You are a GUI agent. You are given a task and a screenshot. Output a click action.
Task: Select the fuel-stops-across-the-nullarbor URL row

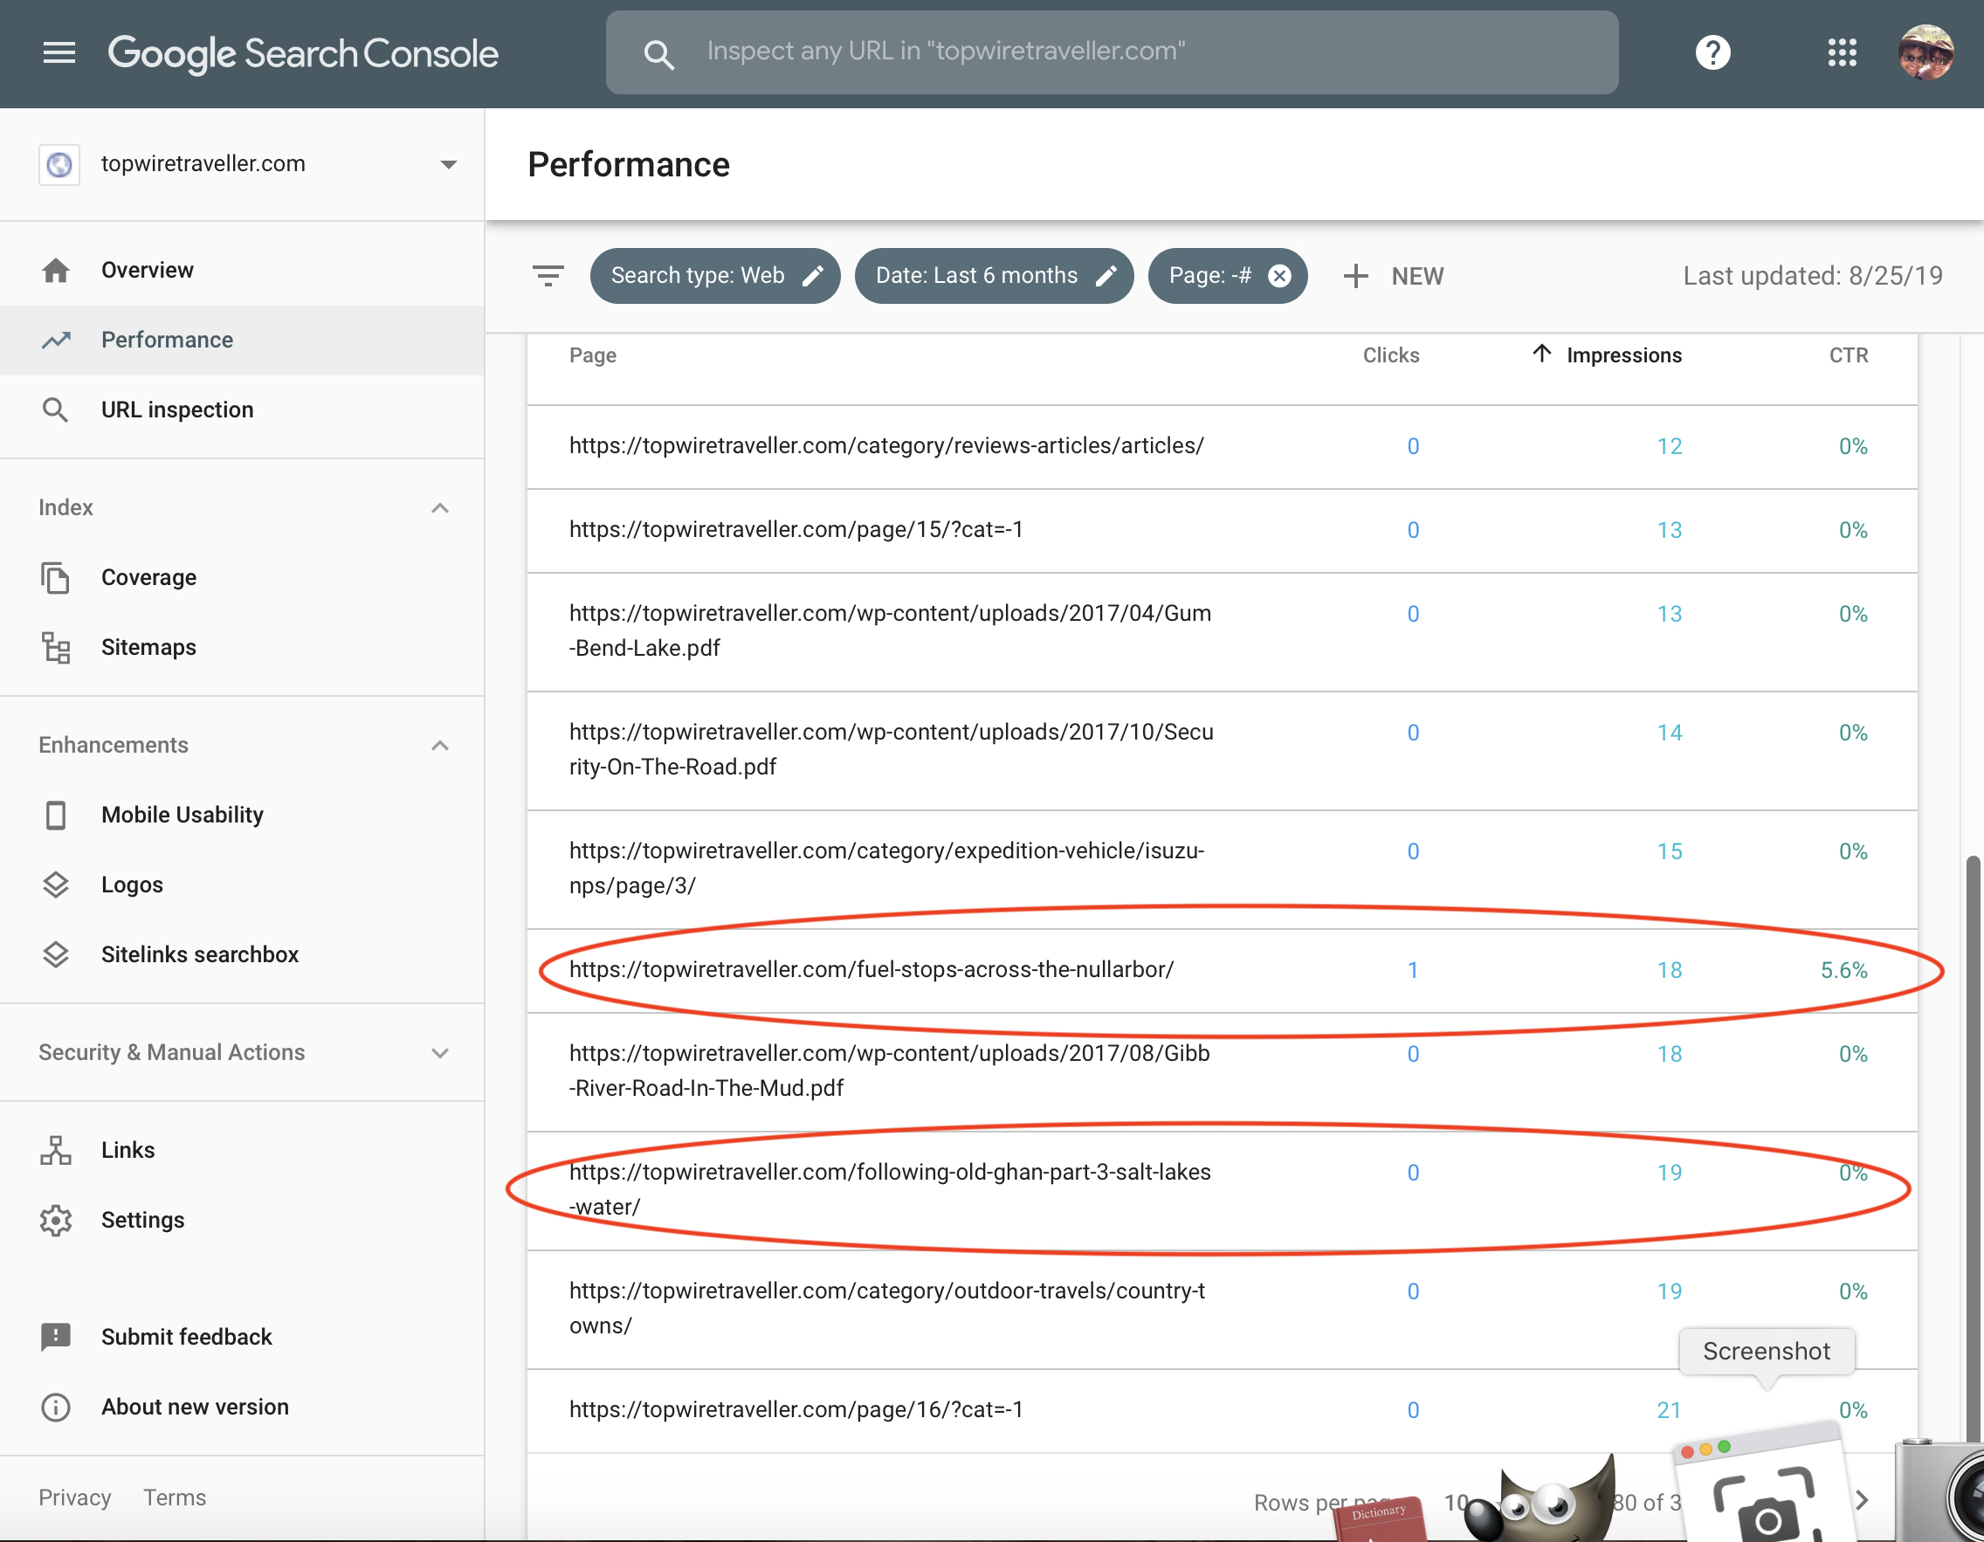coord(1222,970)
